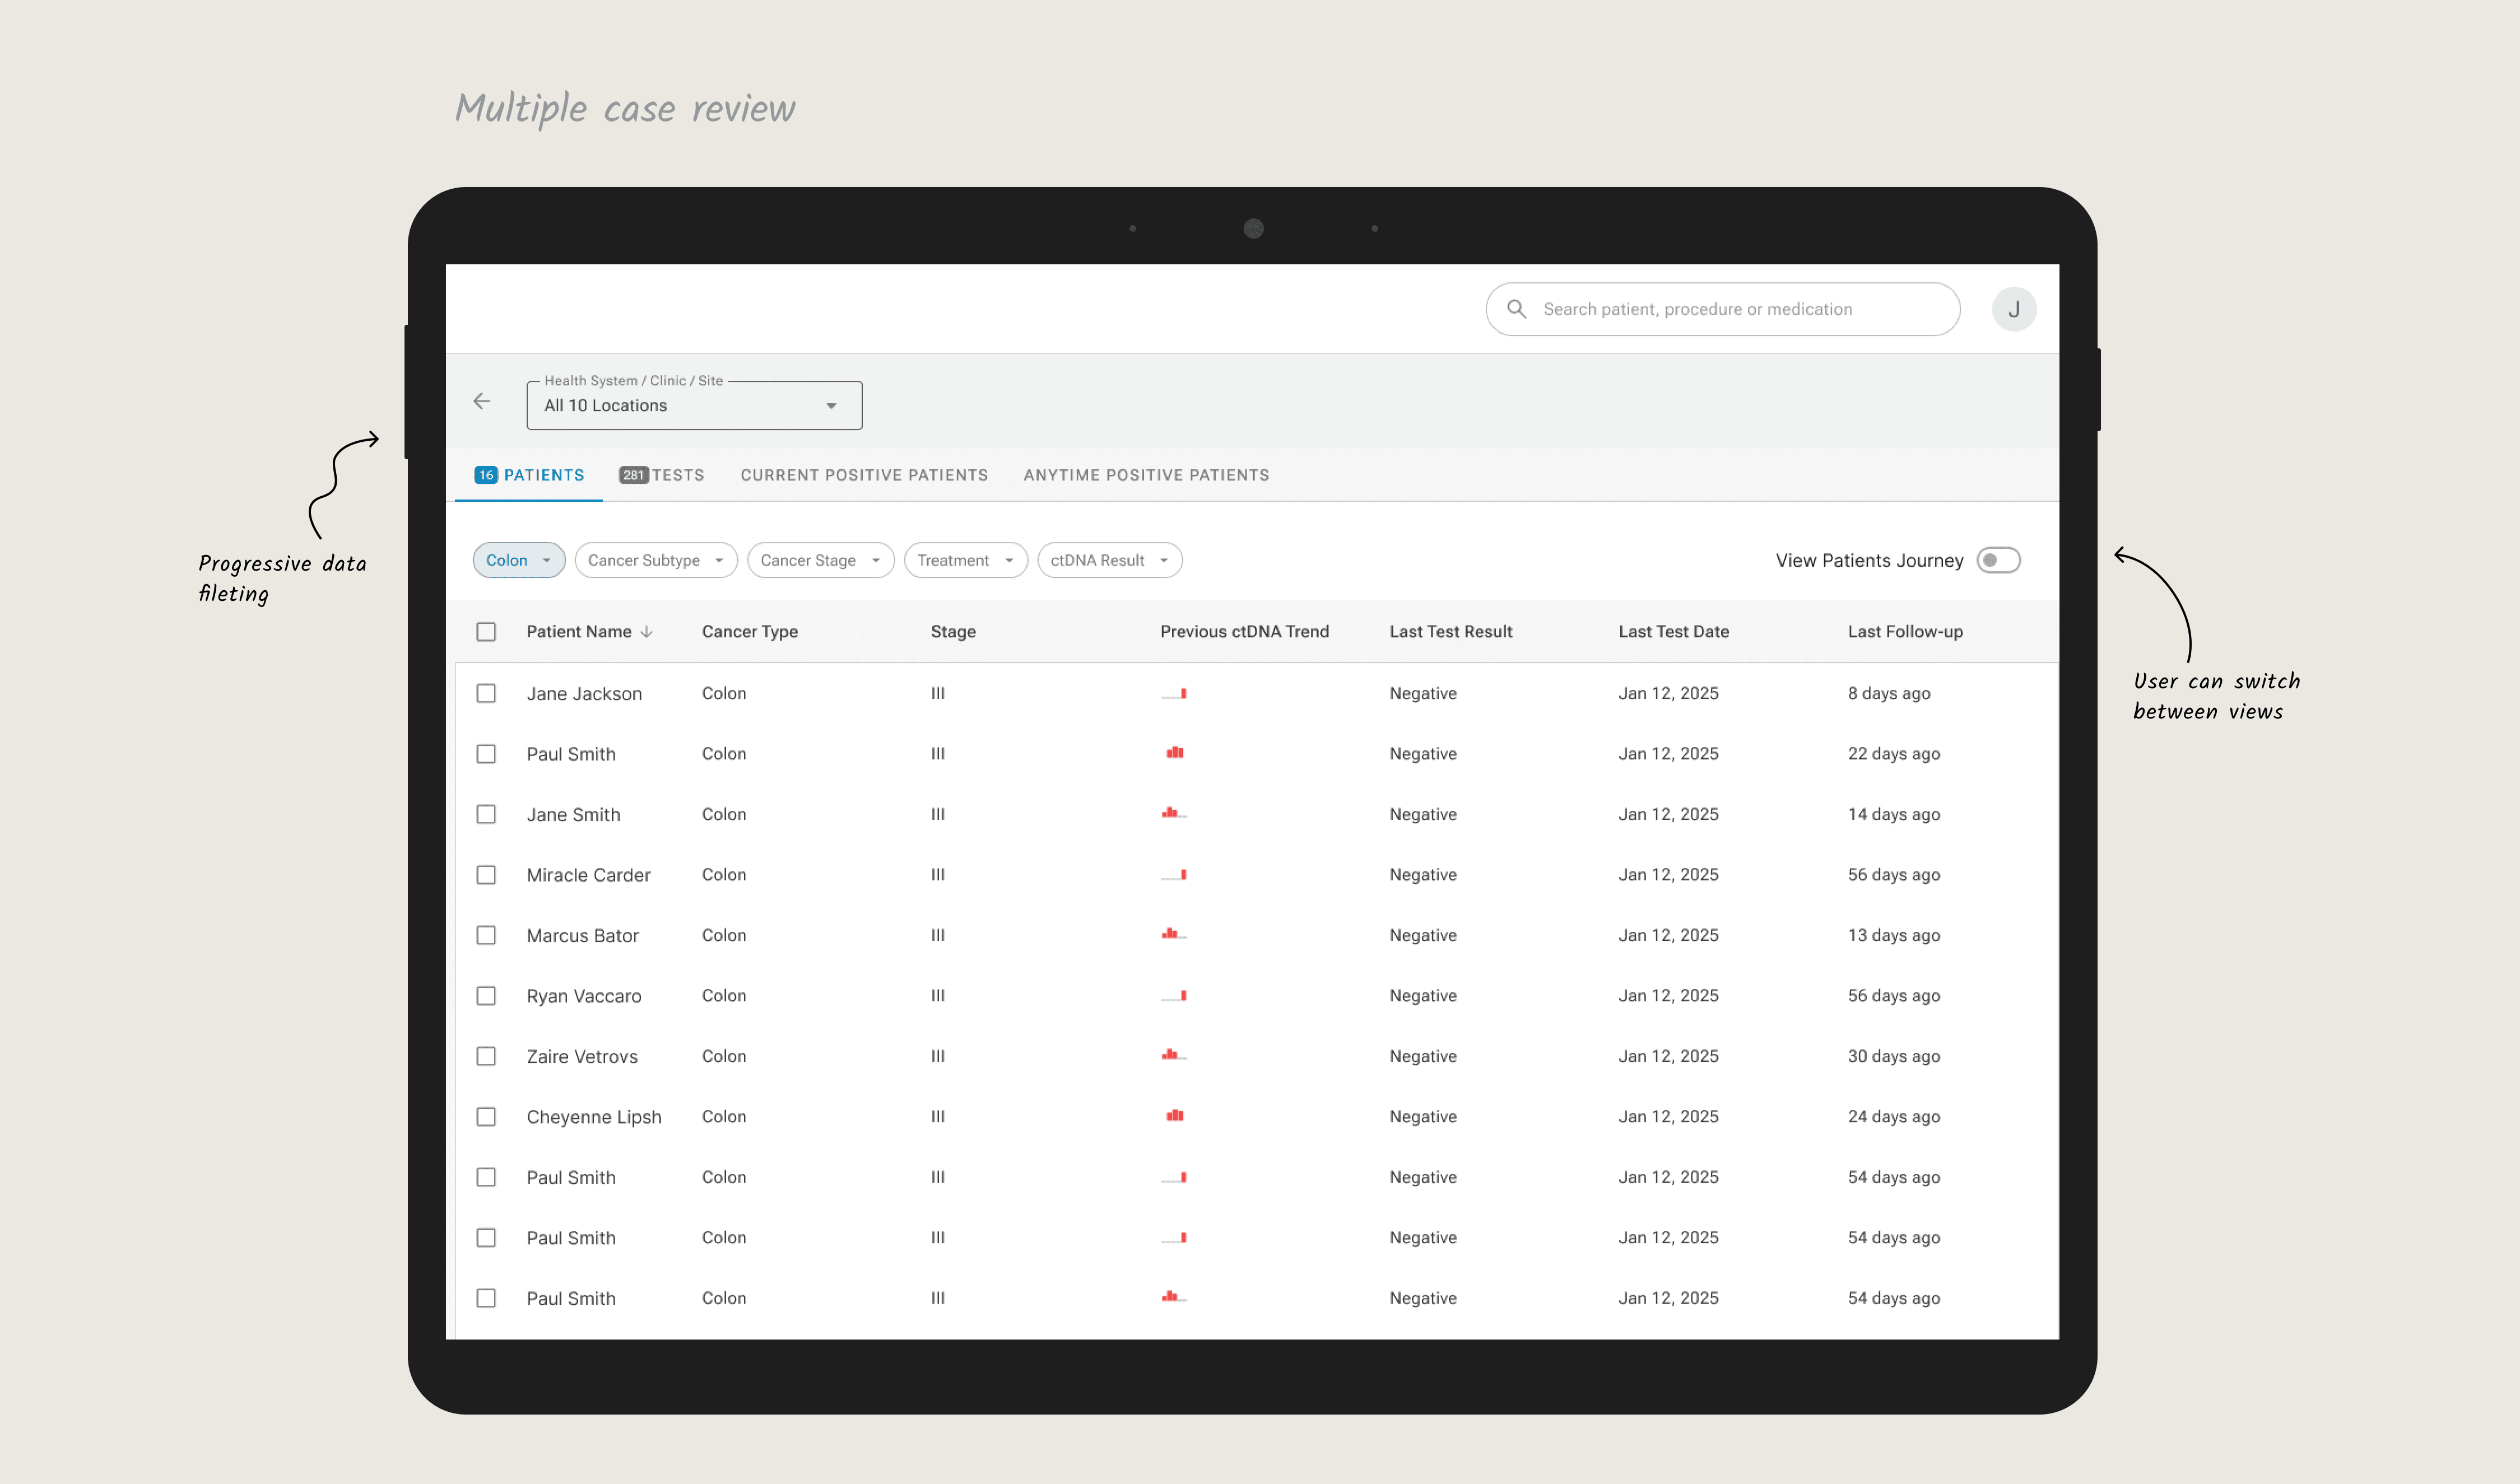Open the ctDNA Result filter dropdown
Viewport: 2520px width, 1484px height.
point(1108,560)
